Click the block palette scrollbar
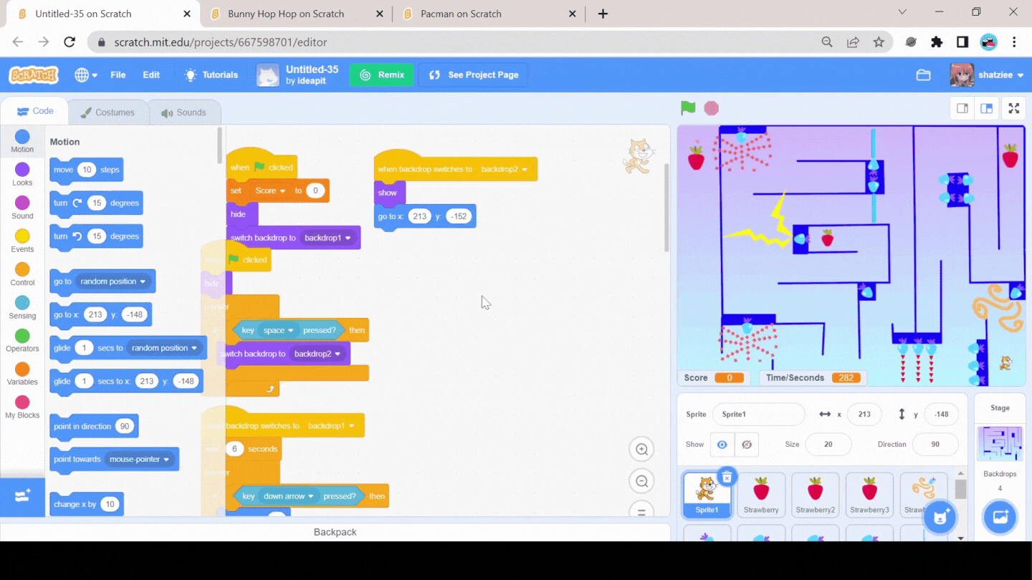This screenshot has height=580, width=1032. coord(219,145)
